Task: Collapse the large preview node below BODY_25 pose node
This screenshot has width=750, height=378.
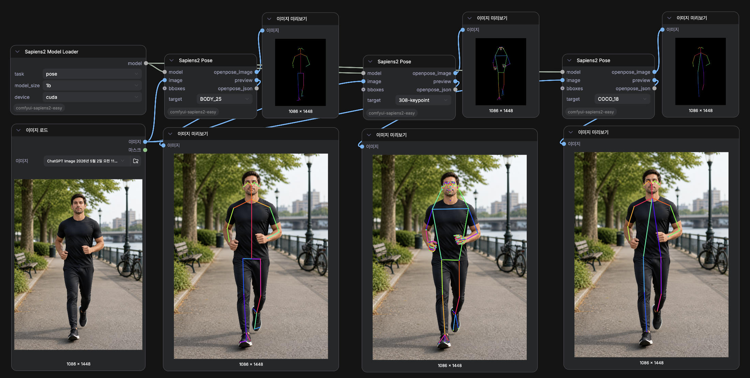Action: 170,134
